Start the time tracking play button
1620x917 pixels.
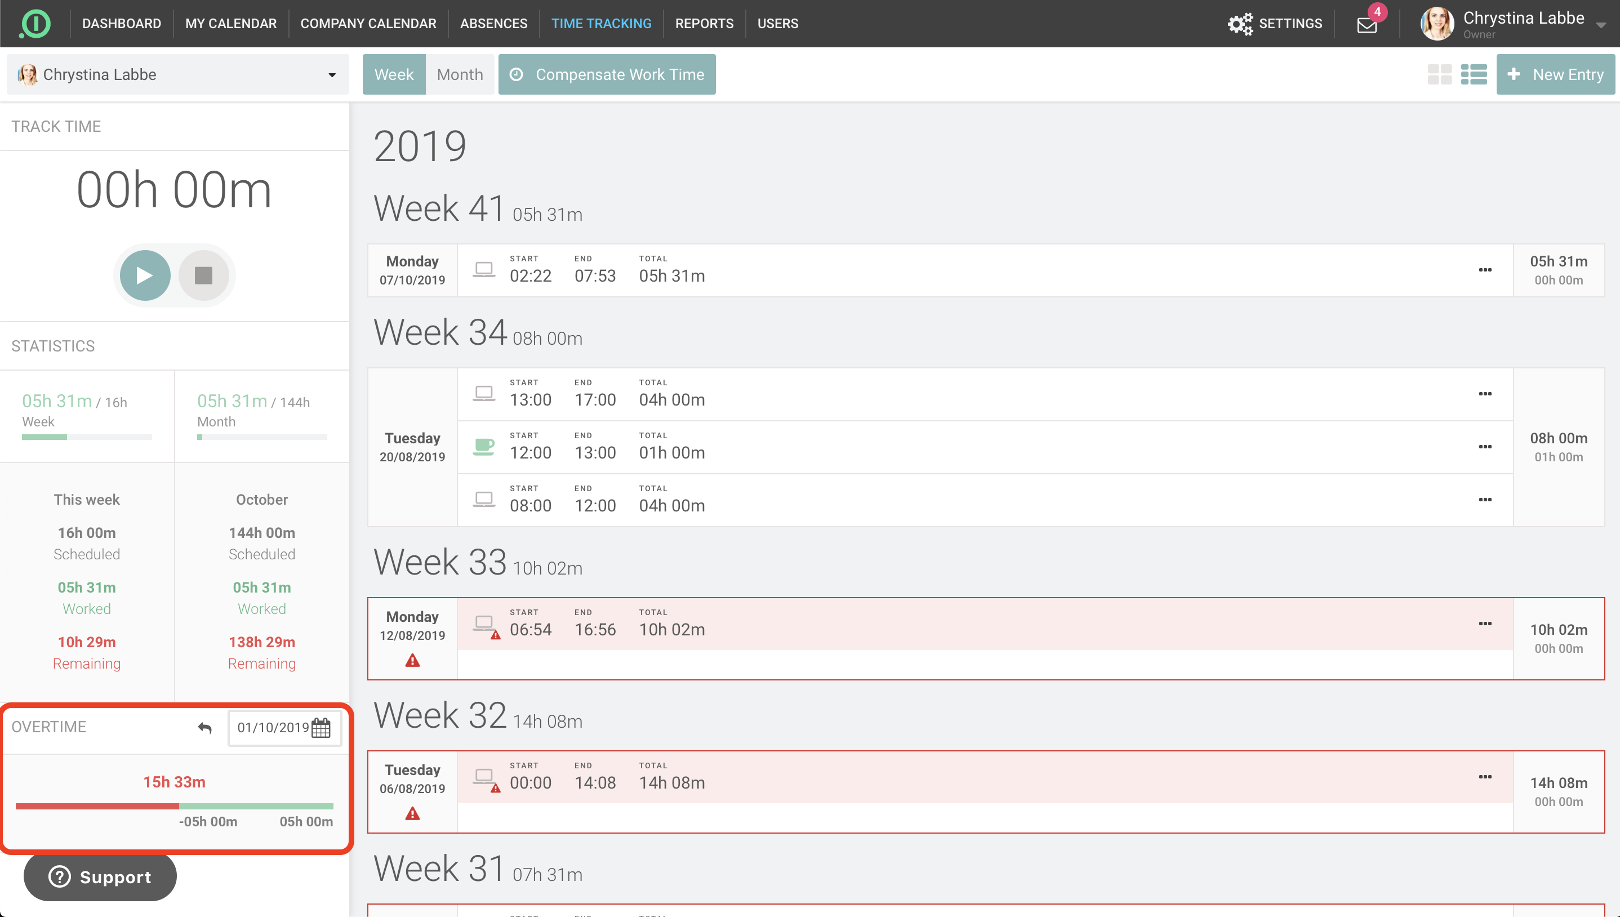tap(145, 275)
